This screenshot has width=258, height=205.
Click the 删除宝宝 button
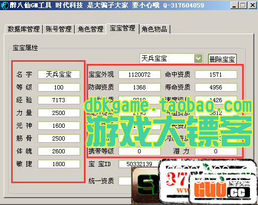(x=222, y=59)
